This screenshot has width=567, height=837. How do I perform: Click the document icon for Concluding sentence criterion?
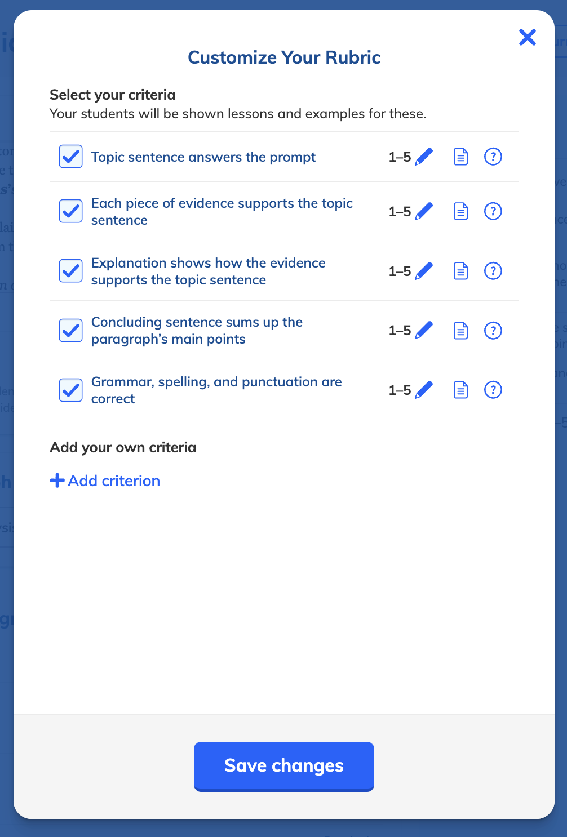click(x=460, y=331)
